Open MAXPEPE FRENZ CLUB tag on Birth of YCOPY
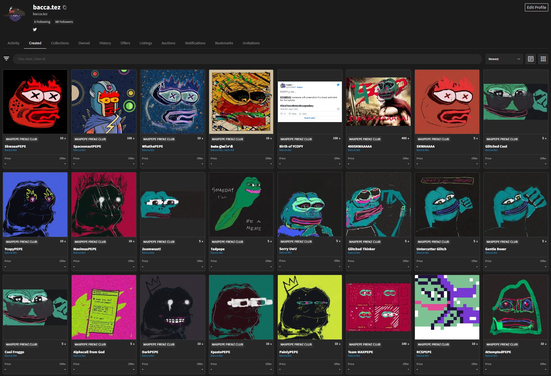The height and width of the screenshot is (376, 551). click(296, 139)
